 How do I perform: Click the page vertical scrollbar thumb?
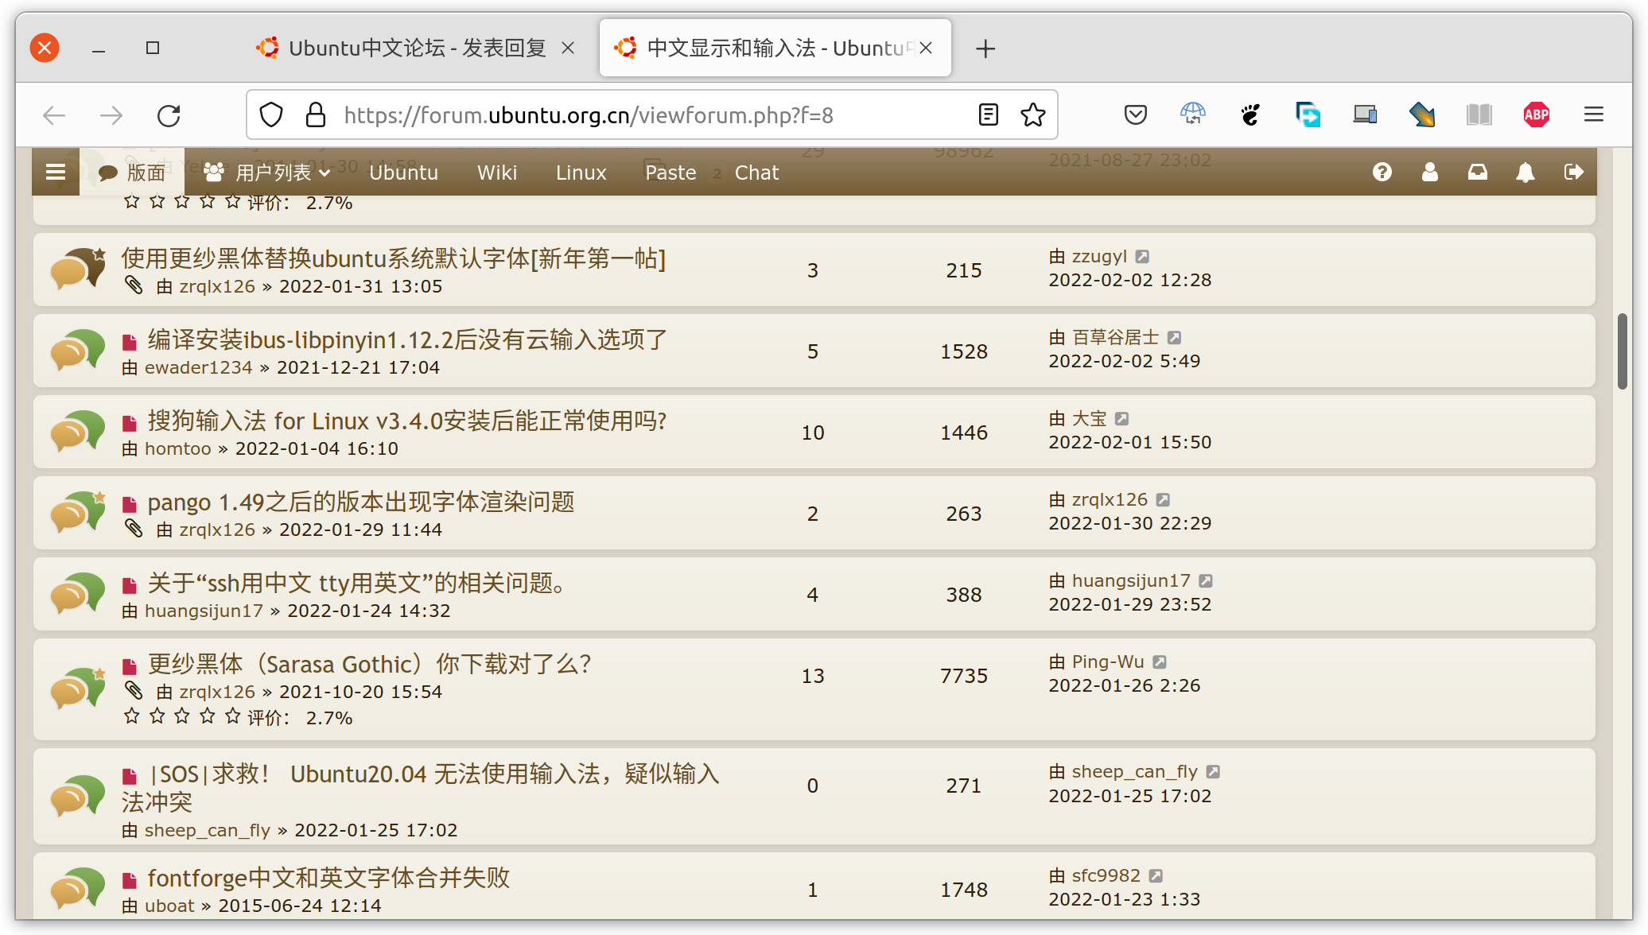click(1623, 351)
